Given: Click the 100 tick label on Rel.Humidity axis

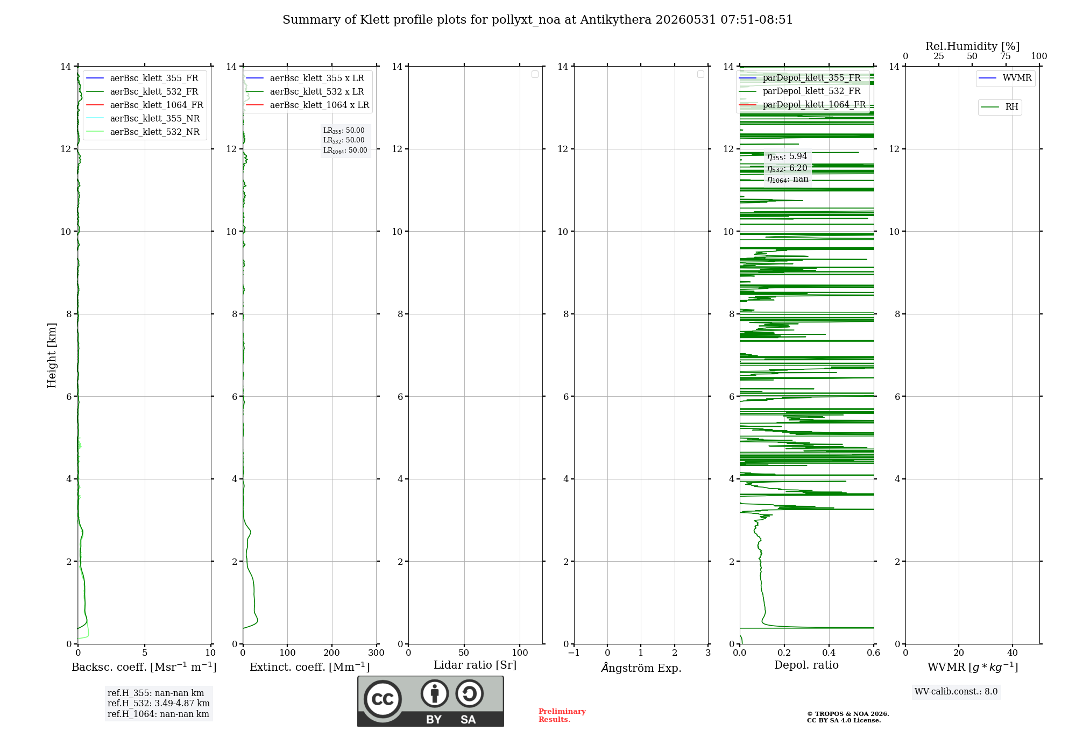Looking at the screenshot, I should coord(1039,56).
